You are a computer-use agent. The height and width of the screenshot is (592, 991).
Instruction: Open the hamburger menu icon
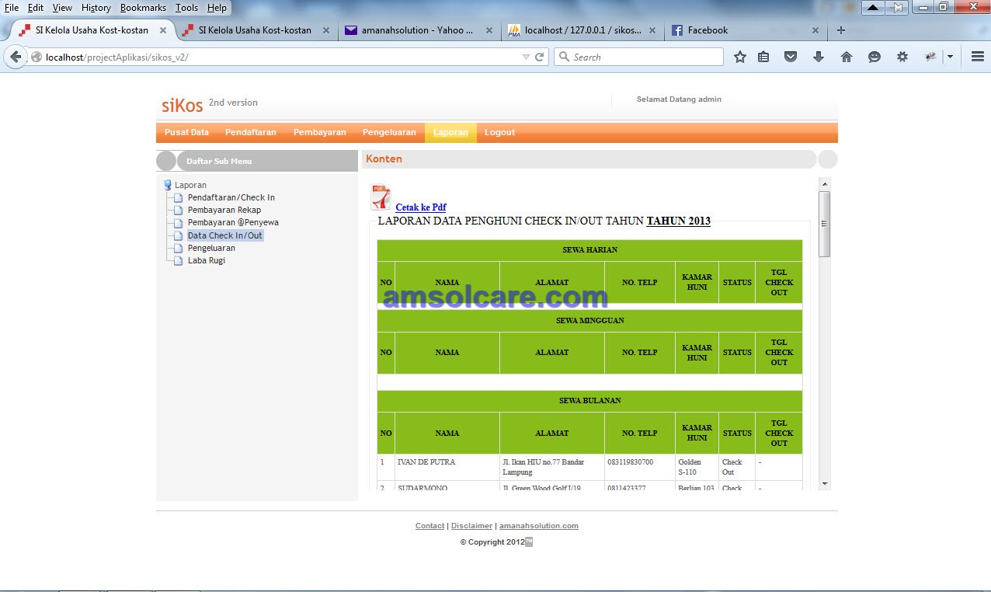click(x=978, y=57)
